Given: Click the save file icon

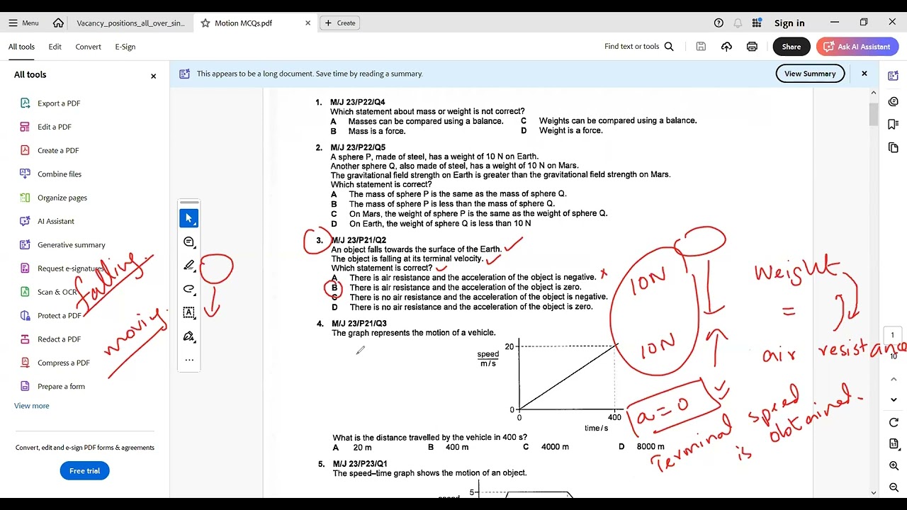Looking at the screenshot, I should coord(701,47).
